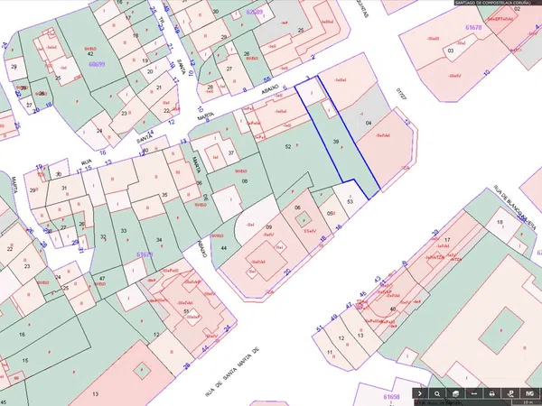Click block code 68699
This screenshot has width=542, height=406.
coord(97,64)
